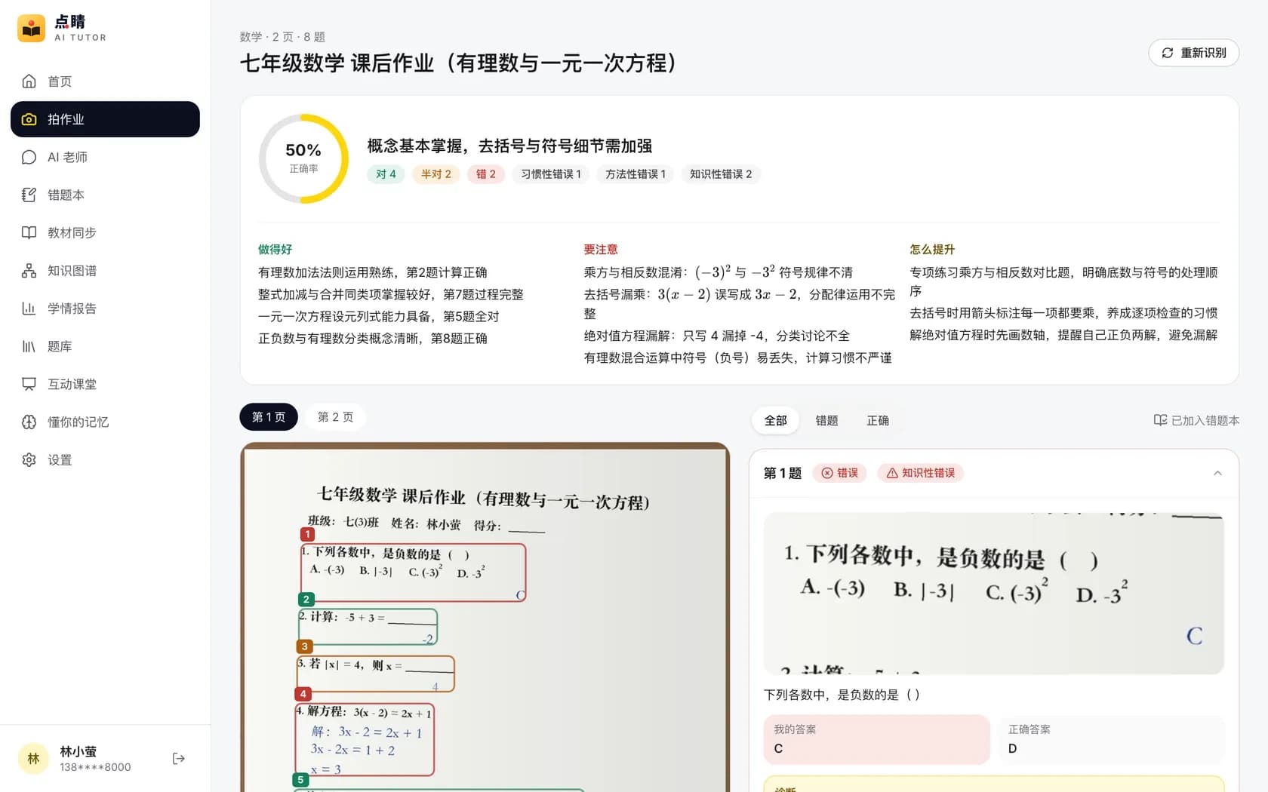Click the 错 2 tag

click(x=486, y=174)
